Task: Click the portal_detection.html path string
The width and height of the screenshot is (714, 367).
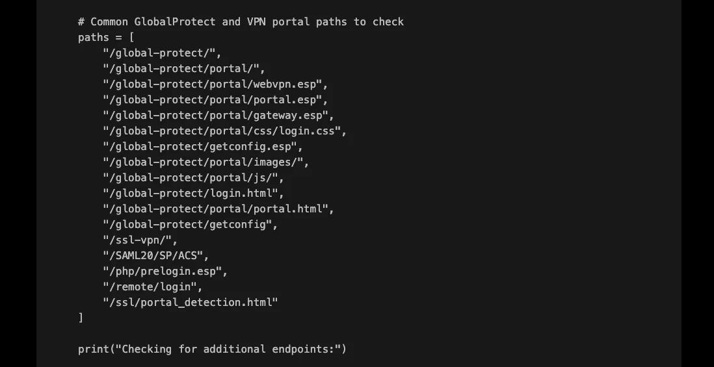Action: (191, 303)
